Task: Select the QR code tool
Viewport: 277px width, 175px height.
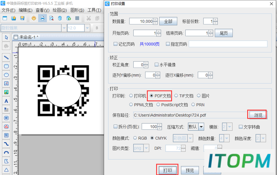Action: (x=6, y=135)
